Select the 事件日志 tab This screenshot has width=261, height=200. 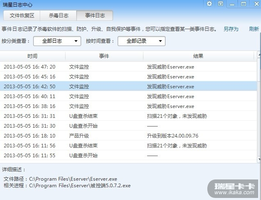[x=95, y=16]
